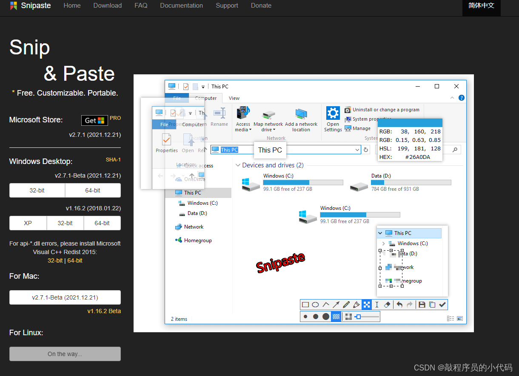Toggle the hatched pattern fill option

[336, 316]
